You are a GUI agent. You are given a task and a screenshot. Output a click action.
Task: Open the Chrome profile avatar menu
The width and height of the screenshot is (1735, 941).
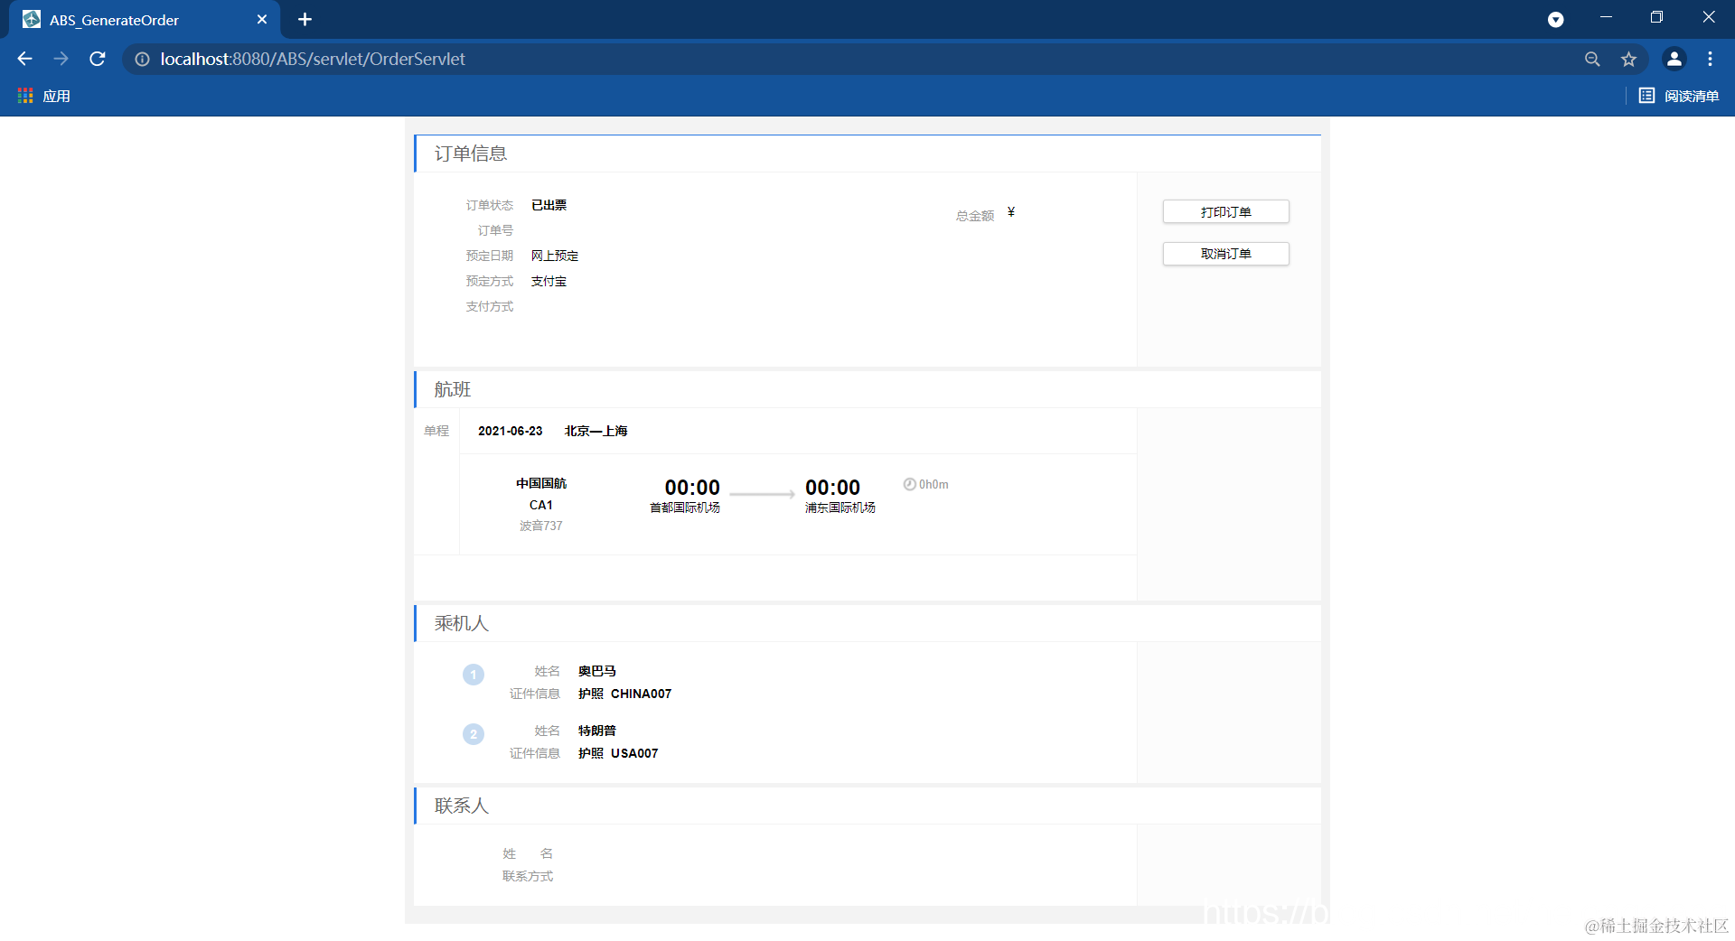pos(1674,59)
